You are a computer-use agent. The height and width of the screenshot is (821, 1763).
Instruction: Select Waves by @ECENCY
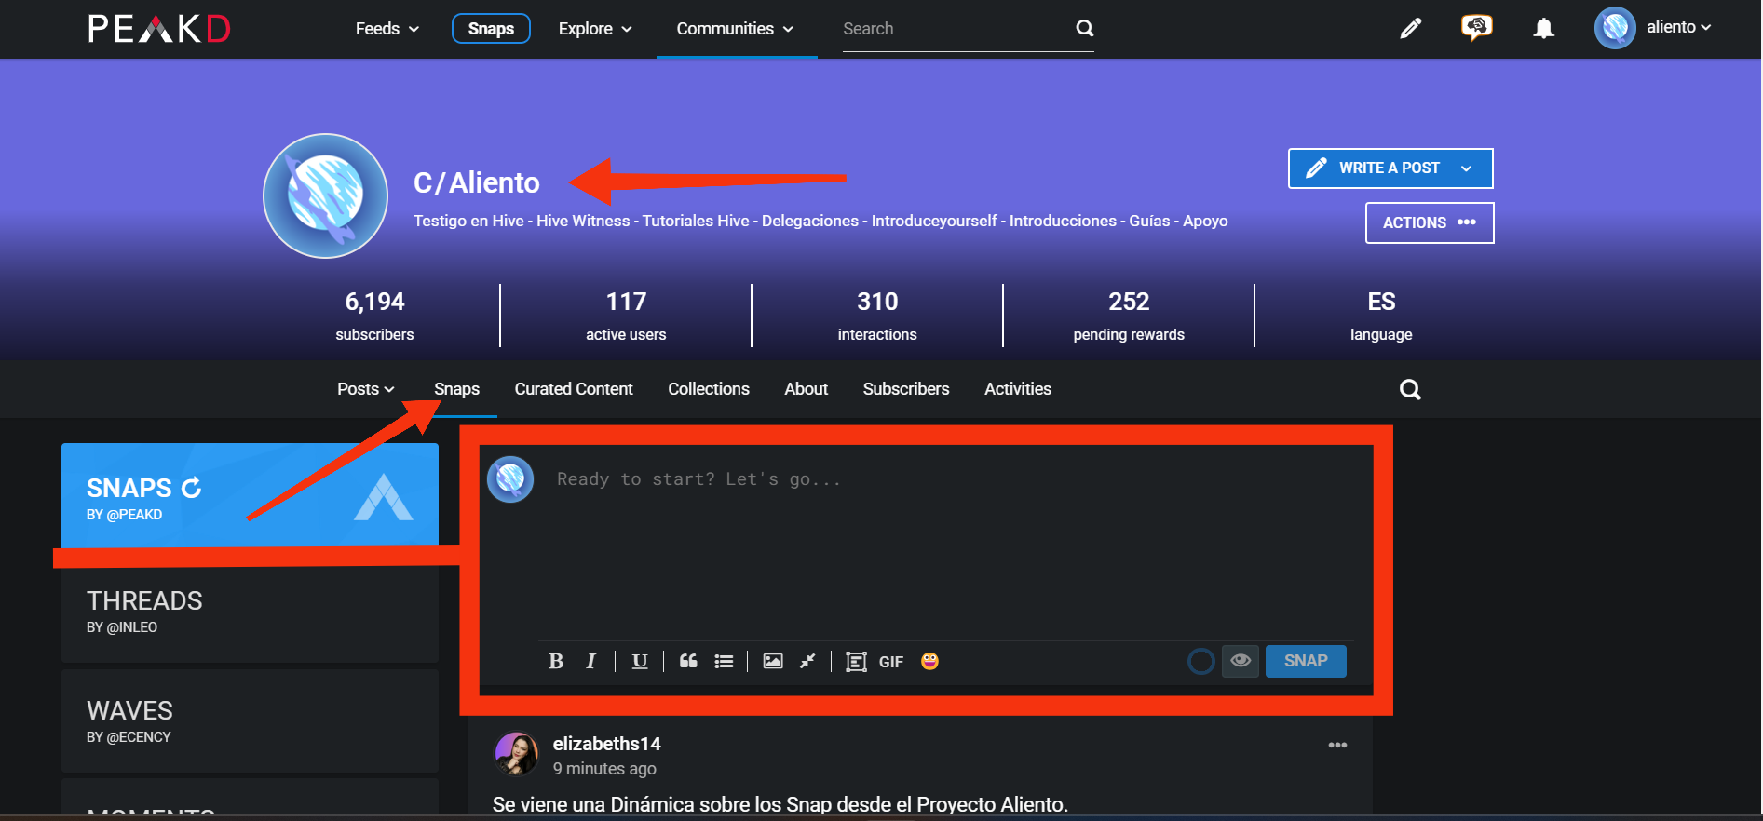250,720
